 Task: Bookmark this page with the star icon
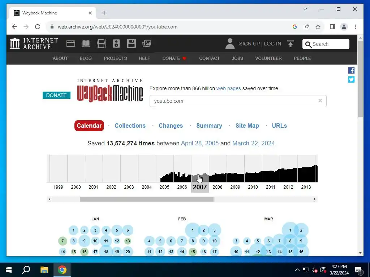point(318,27)
